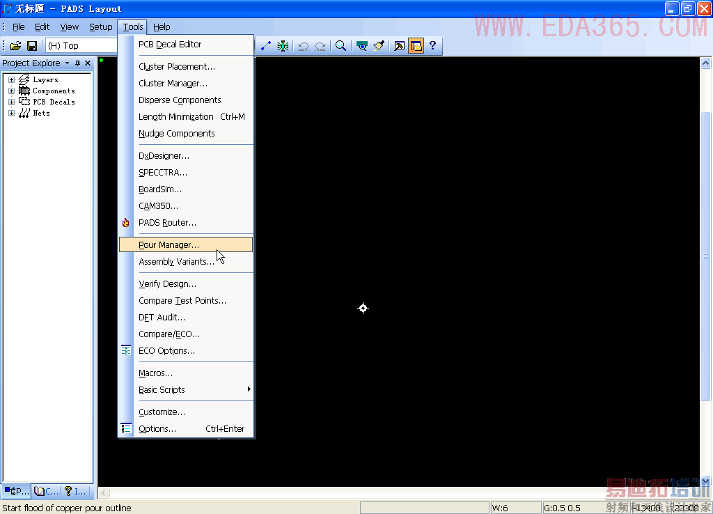Click the Zoom magnifier toolbar icon
This screenshot has width=713, height=514.
tap(340, 45)
